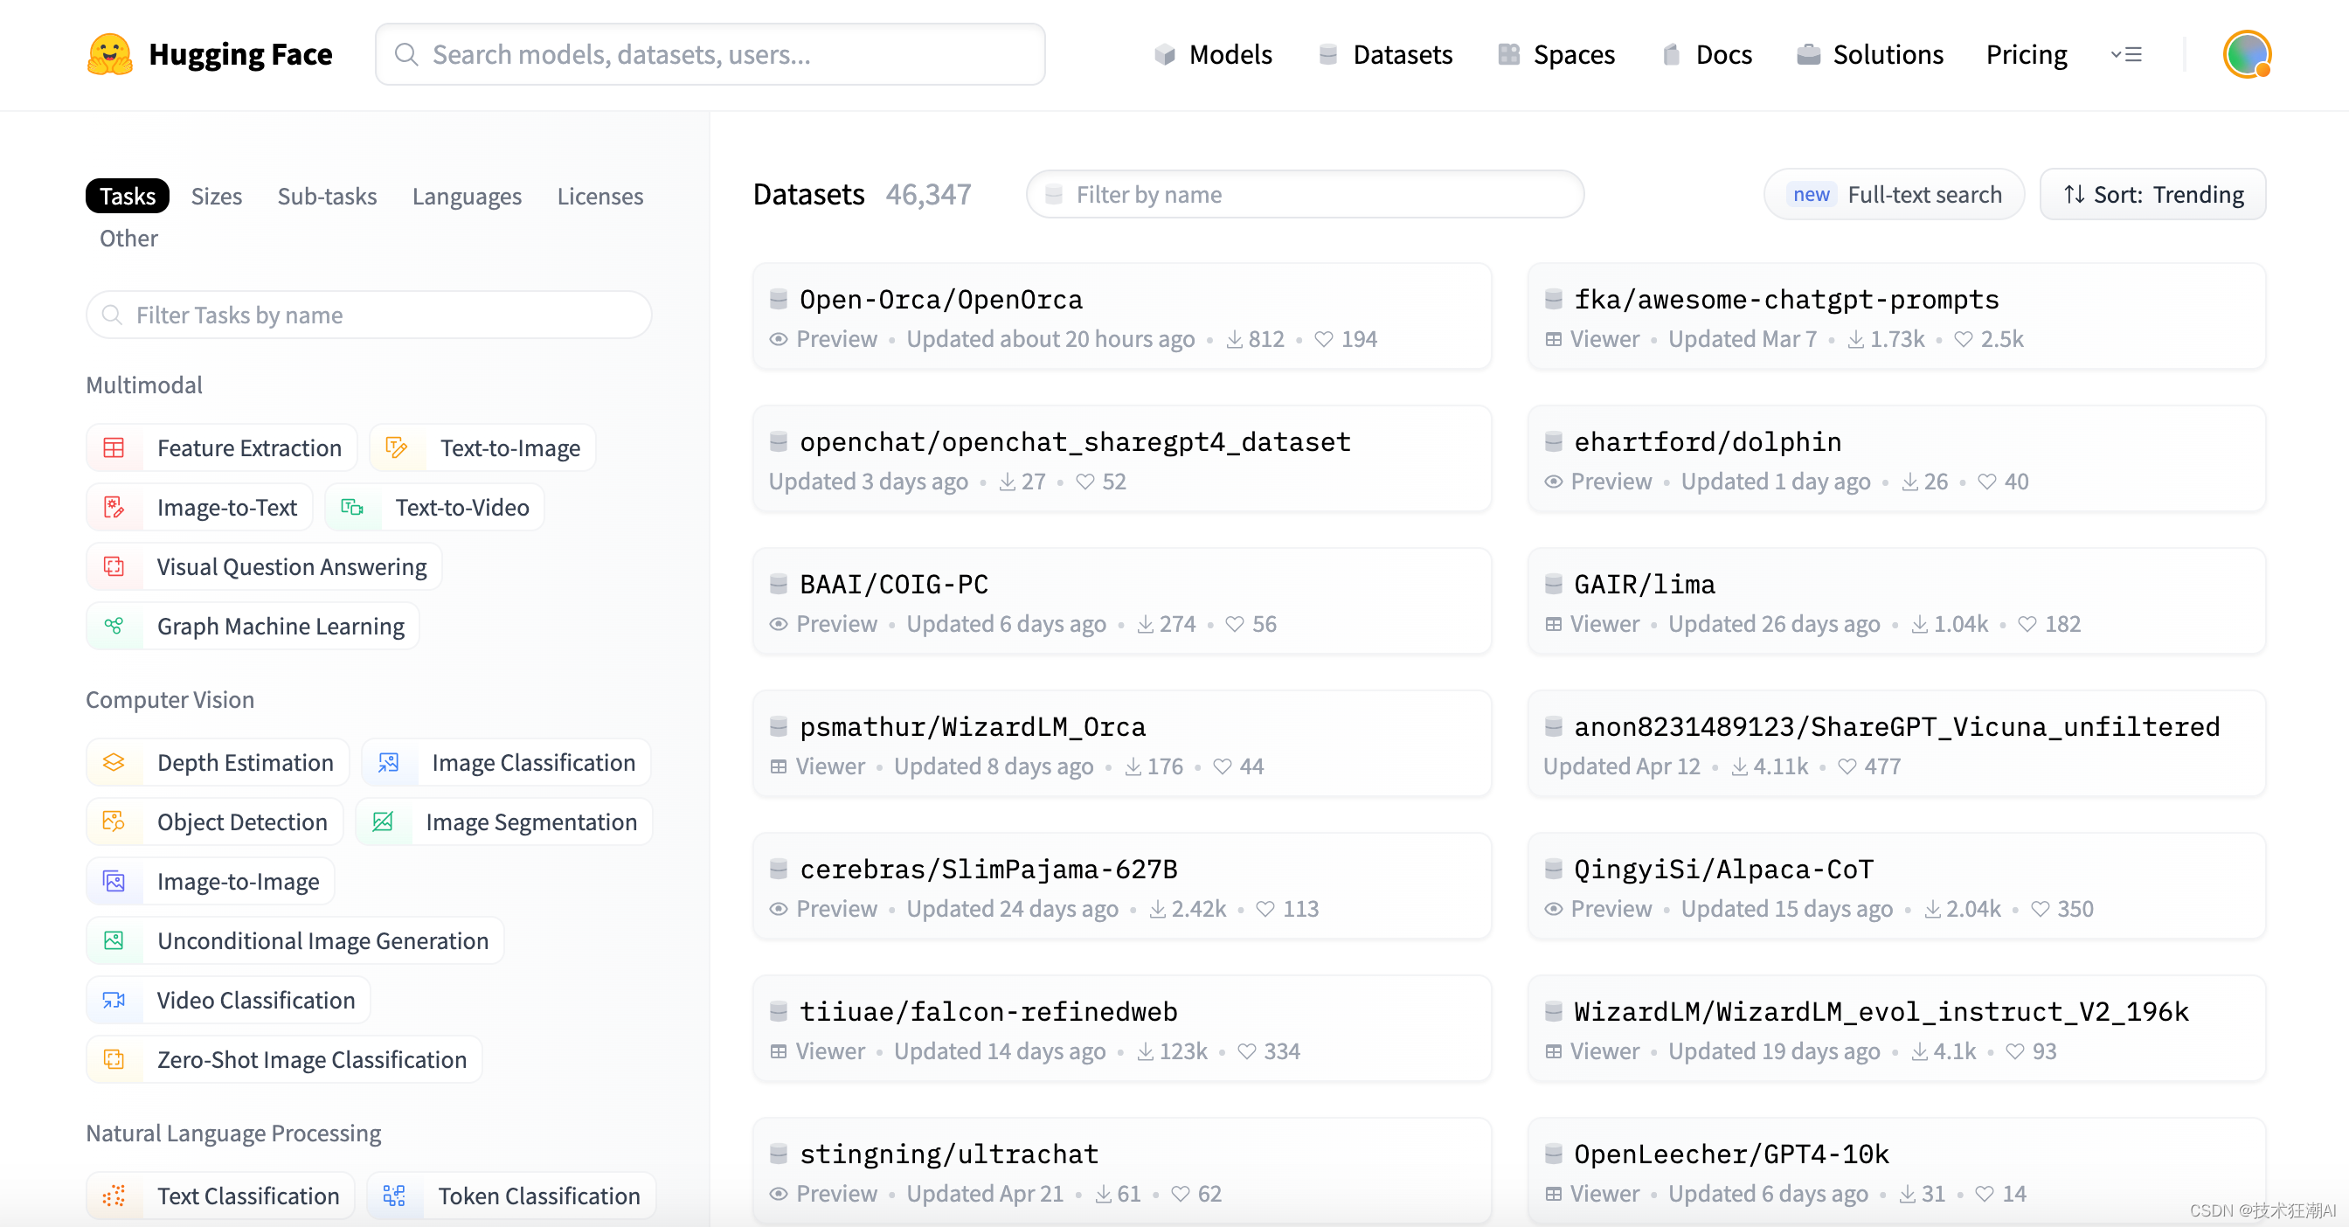Click the Object Detection task icon
Screen dimensions: 2349x1227
pyautogui.click(x=114, y=821)
